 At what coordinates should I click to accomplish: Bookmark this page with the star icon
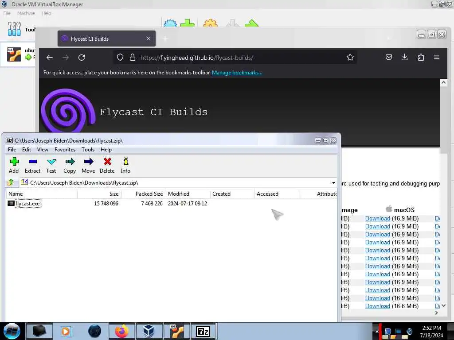[x=350, y=57]
